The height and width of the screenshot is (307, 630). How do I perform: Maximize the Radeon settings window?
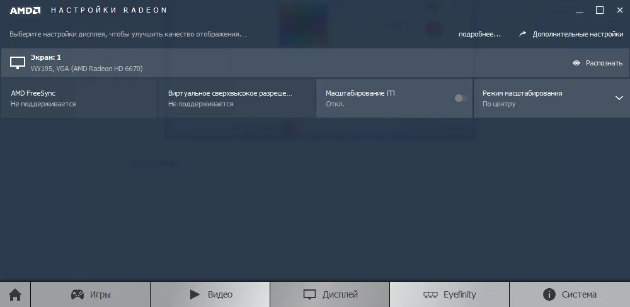pos(600,11)
